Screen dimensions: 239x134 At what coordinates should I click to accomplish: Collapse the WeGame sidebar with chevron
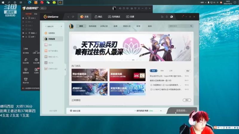(x=65, y=70)
